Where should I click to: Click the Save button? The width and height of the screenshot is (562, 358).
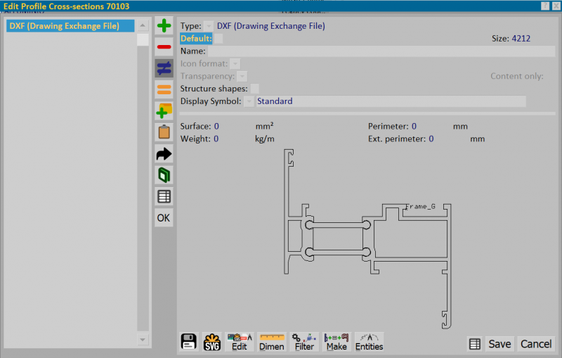pos(499,344)
